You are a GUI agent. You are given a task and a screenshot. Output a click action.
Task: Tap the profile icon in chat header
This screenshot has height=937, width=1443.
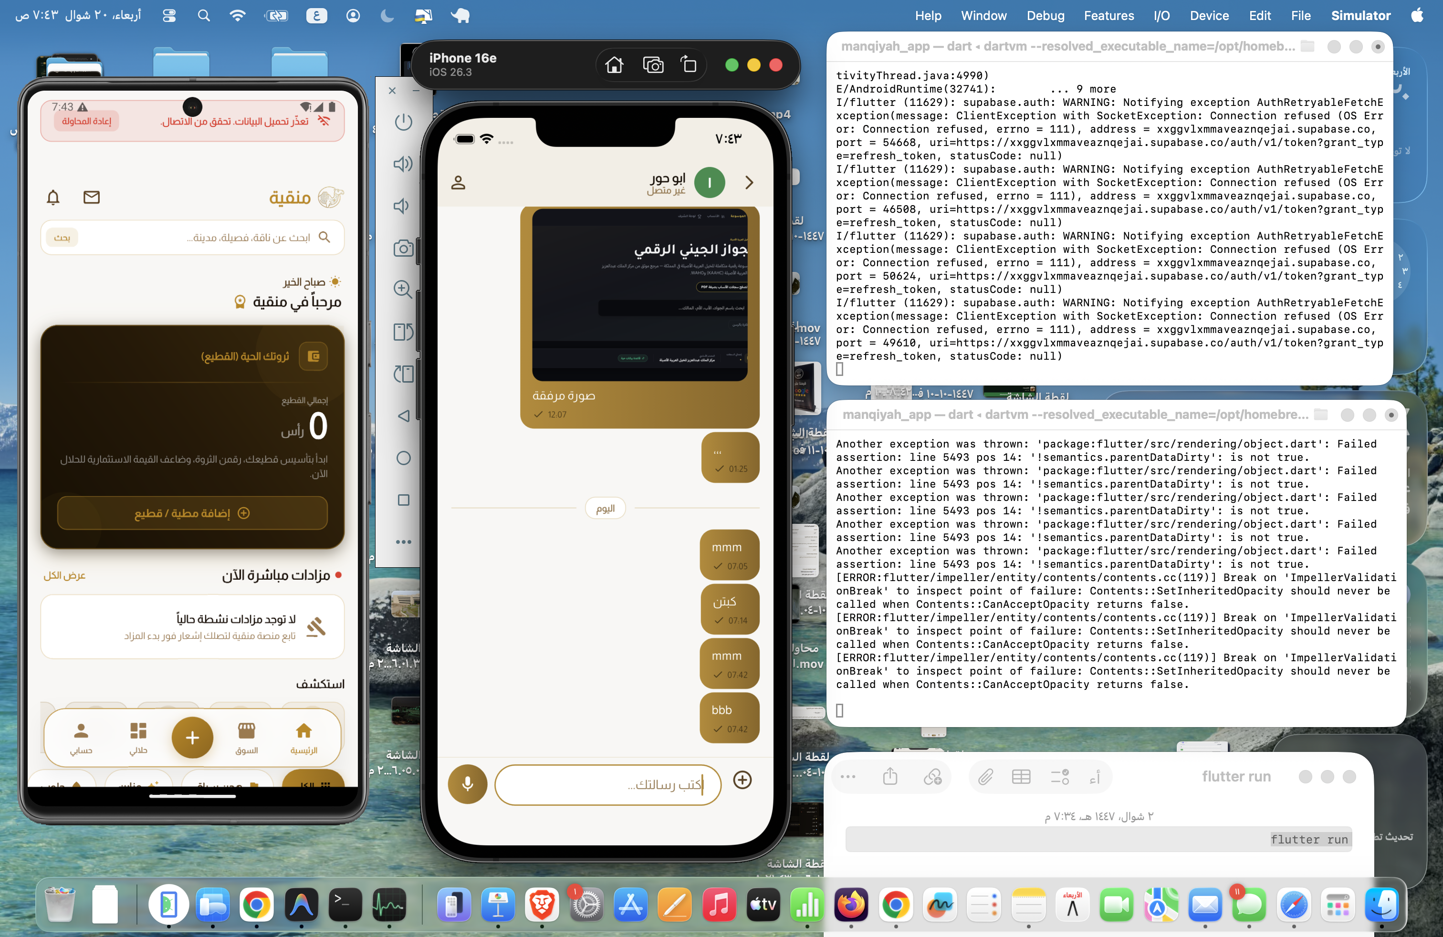coord(459,182)
